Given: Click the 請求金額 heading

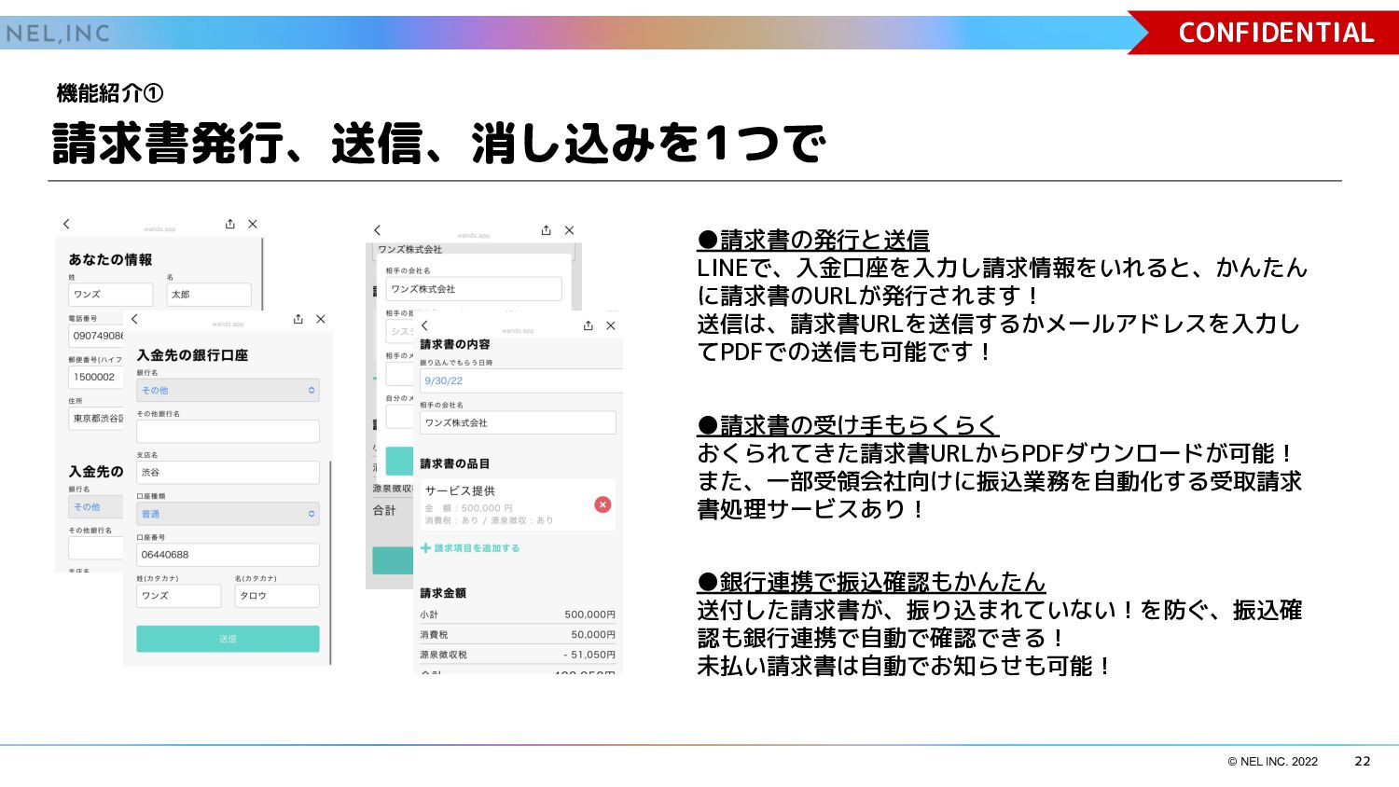Looking at the screenshot, I should coord(443,593).
